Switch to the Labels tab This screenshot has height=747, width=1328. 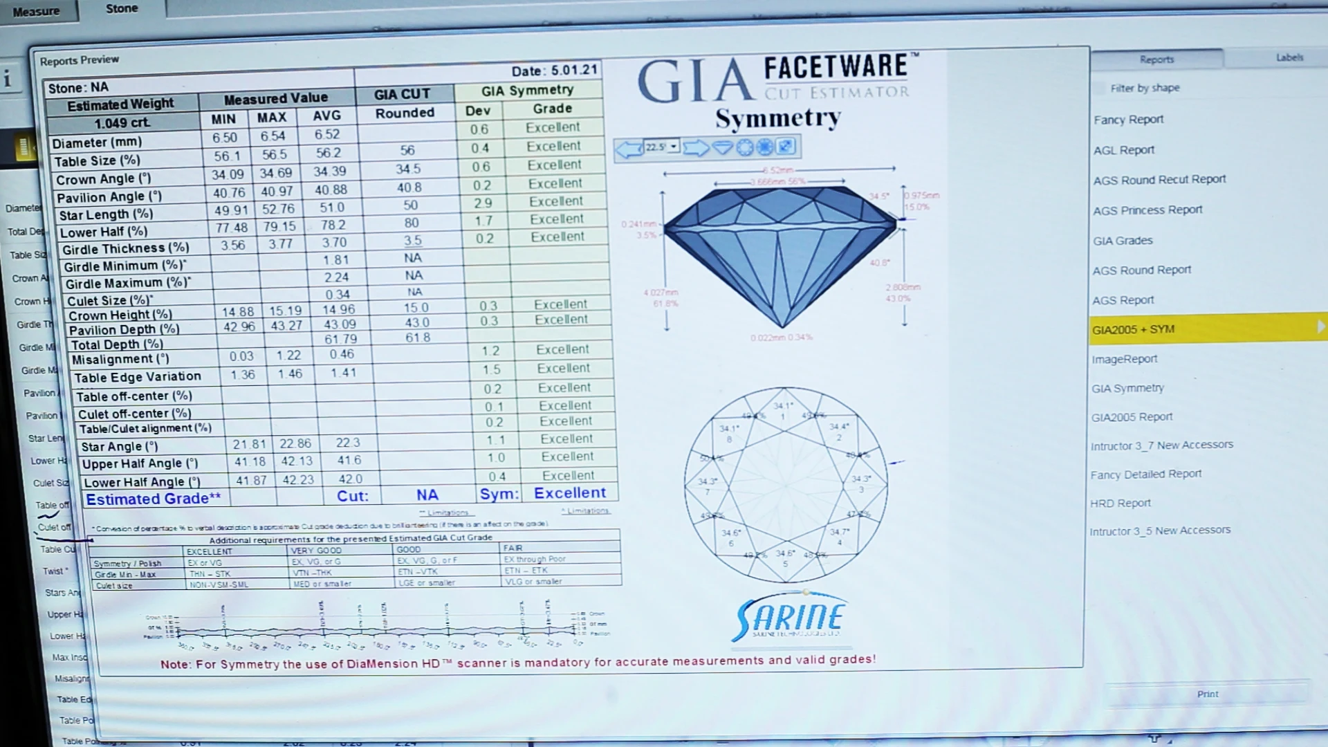1289,58
